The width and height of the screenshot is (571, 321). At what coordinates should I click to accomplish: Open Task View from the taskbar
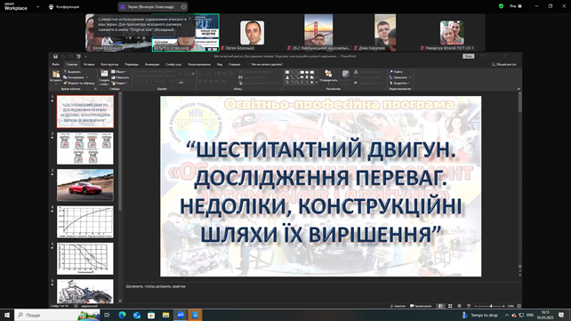tap(107, 315)
